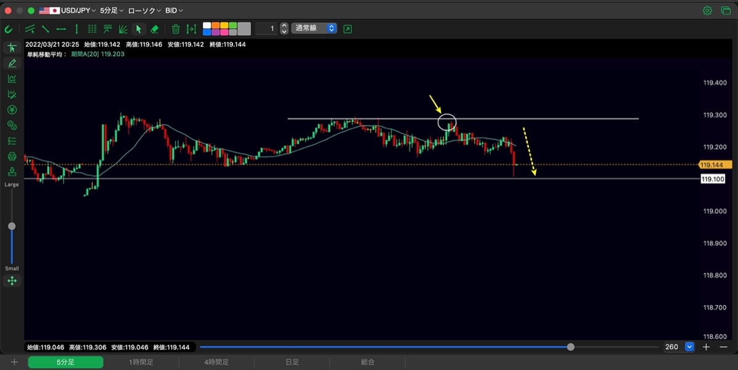Open the settings gear in title bar
The height and width of the screenshot is (370, 738).
click(x=708, y=10)
